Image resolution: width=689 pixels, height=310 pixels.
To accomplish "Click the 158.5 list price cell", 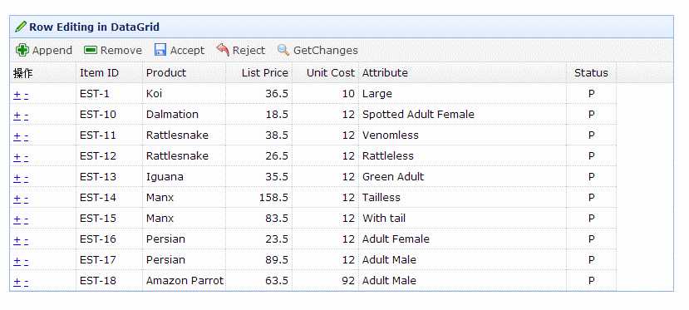I will point(258,198).
